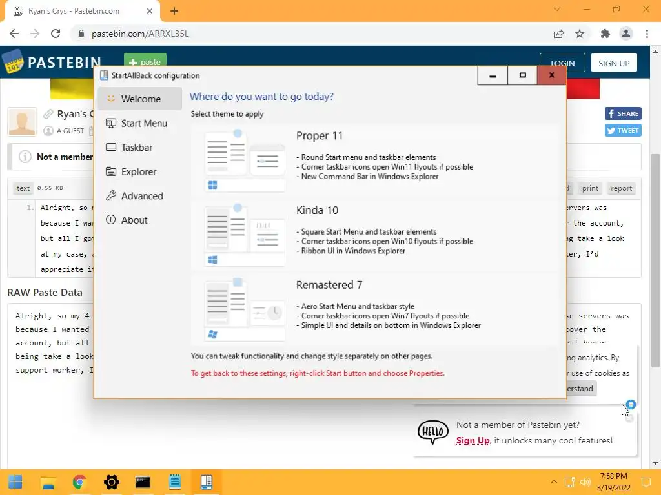Screen dimensions: 661x495
Task: Open Notepad app from taskbar
Action: 174,482
